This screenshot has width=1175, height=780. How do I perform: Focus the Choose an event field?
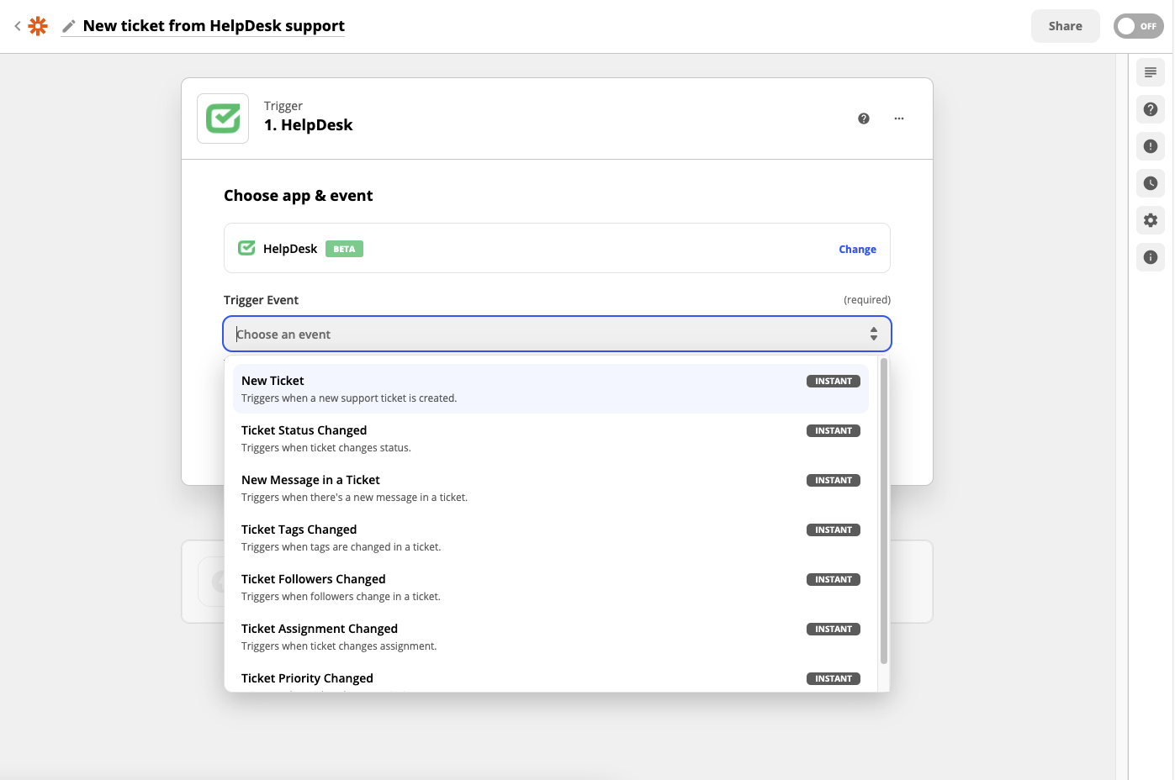pos(557,334)
